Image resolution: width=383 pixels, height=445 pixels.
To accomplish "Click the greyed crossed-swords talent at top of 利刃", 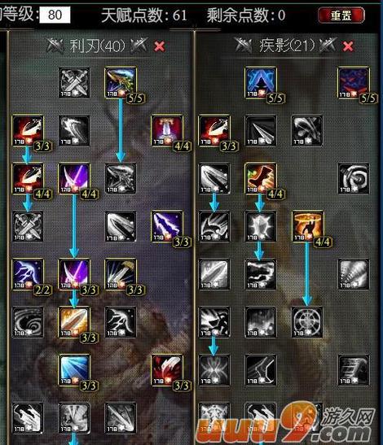I will tap(74, 83).
